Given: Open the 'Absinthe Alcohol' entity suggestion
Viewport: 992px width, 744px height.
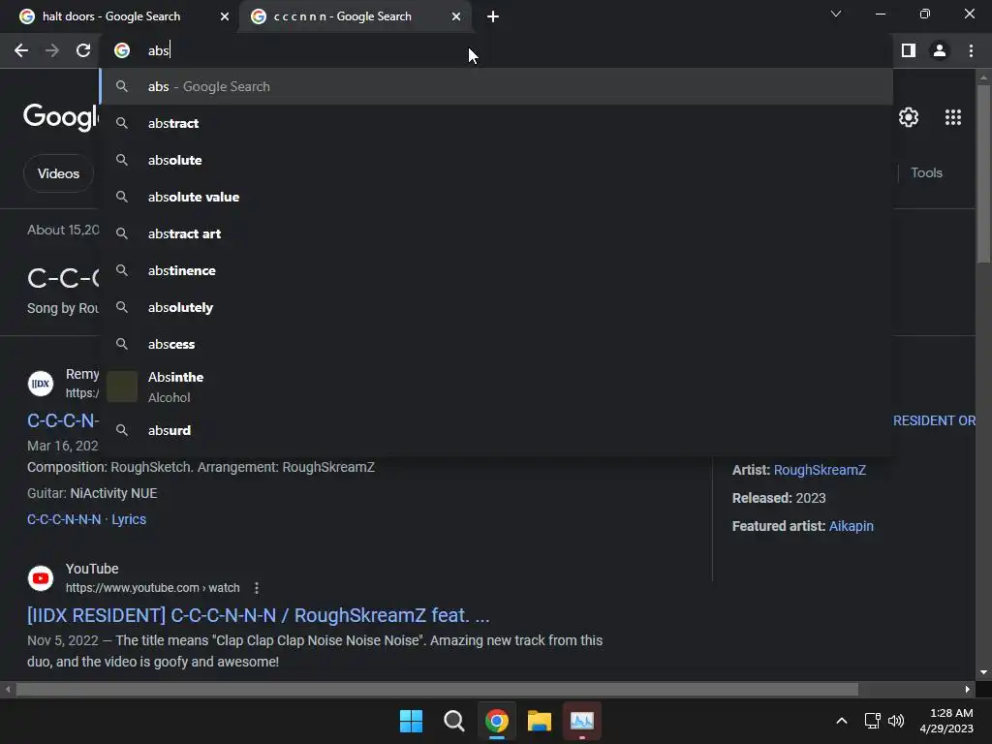Looking at the screenshot, I should 497,387.
